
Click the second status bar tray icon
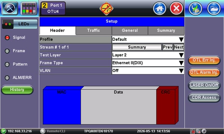pyautogui.click(x=198, y=131)
